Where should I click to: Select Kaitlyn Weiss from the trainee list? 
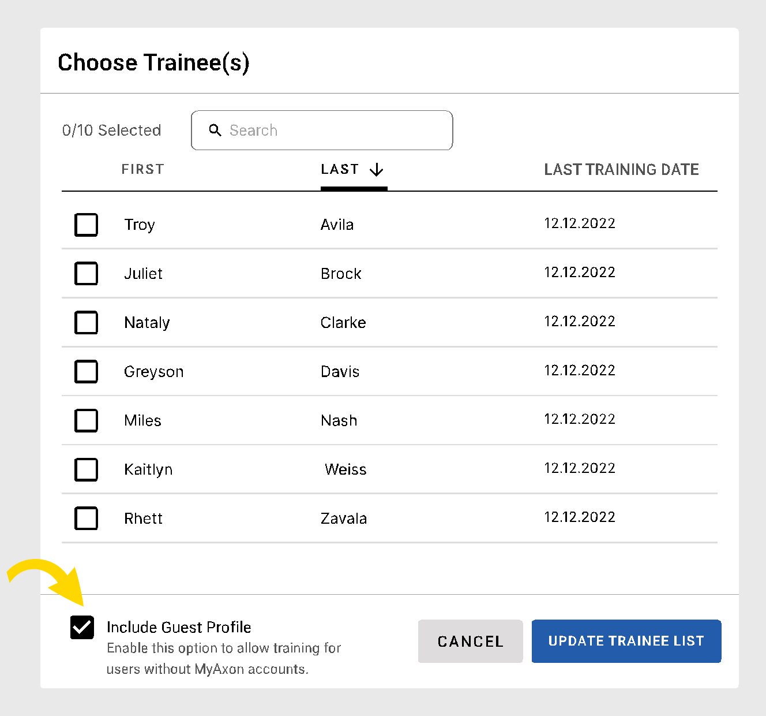click(86, 469)
